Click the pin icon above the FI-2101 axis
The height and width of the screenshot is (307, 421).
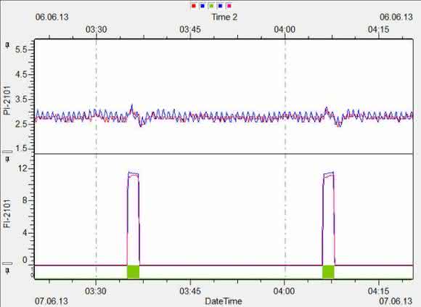7,159
